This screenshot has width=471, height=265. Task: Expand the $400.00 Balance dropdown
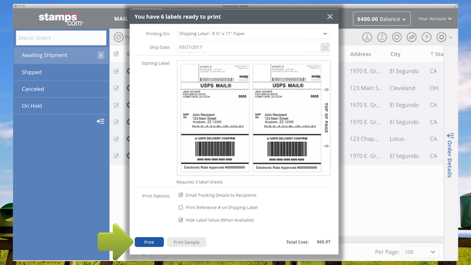pyautogui.click(x=381, y=19)
